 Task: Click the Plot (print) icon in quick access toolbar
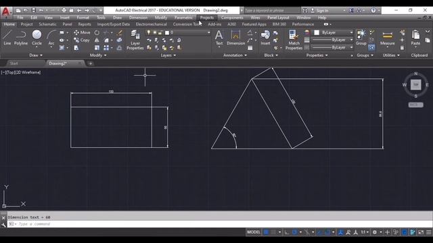pos(64,10)
